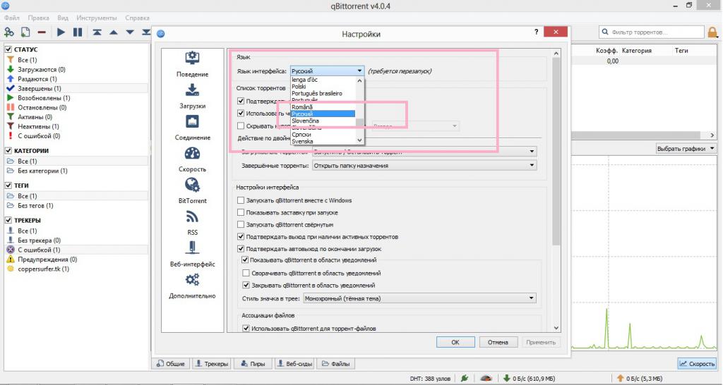The width and height of the screenshot is (723, 385).
Task: Click the orange upload speed arrow in status bar
Action: [620, 379]
